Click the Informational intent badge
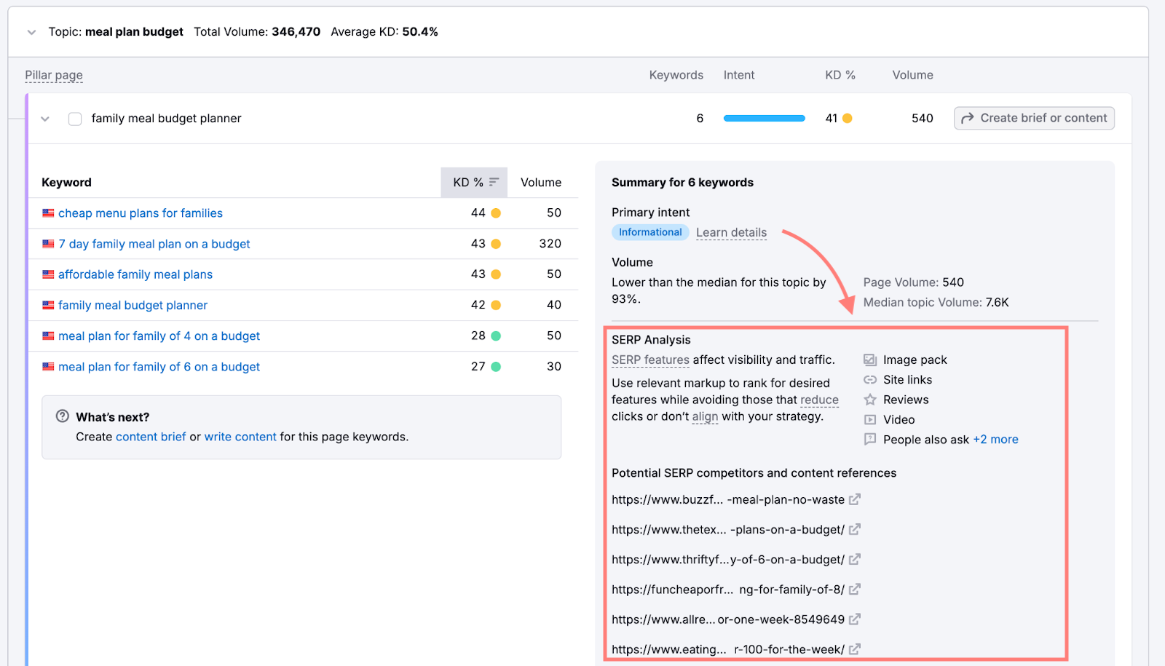1165x666 pixels. click(x=649, y=232)
